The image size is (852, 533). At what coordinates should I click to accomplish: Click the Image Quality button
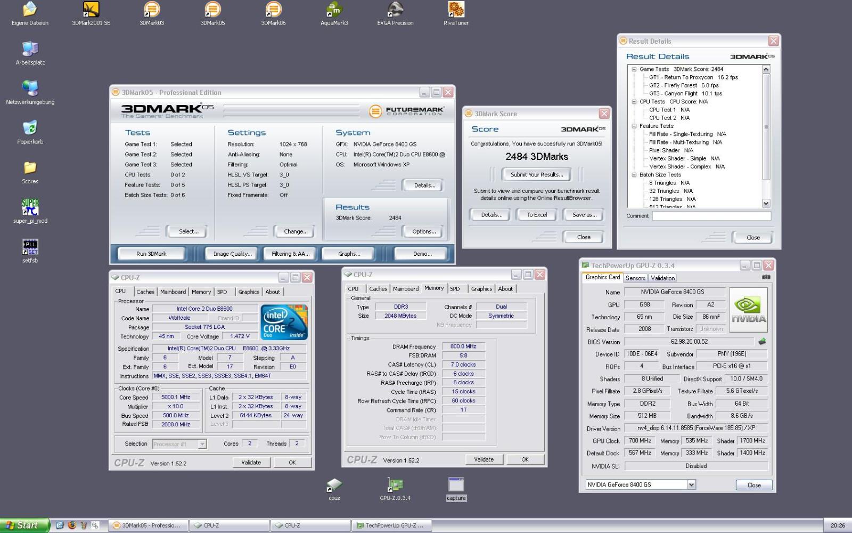tap(232, 254)
